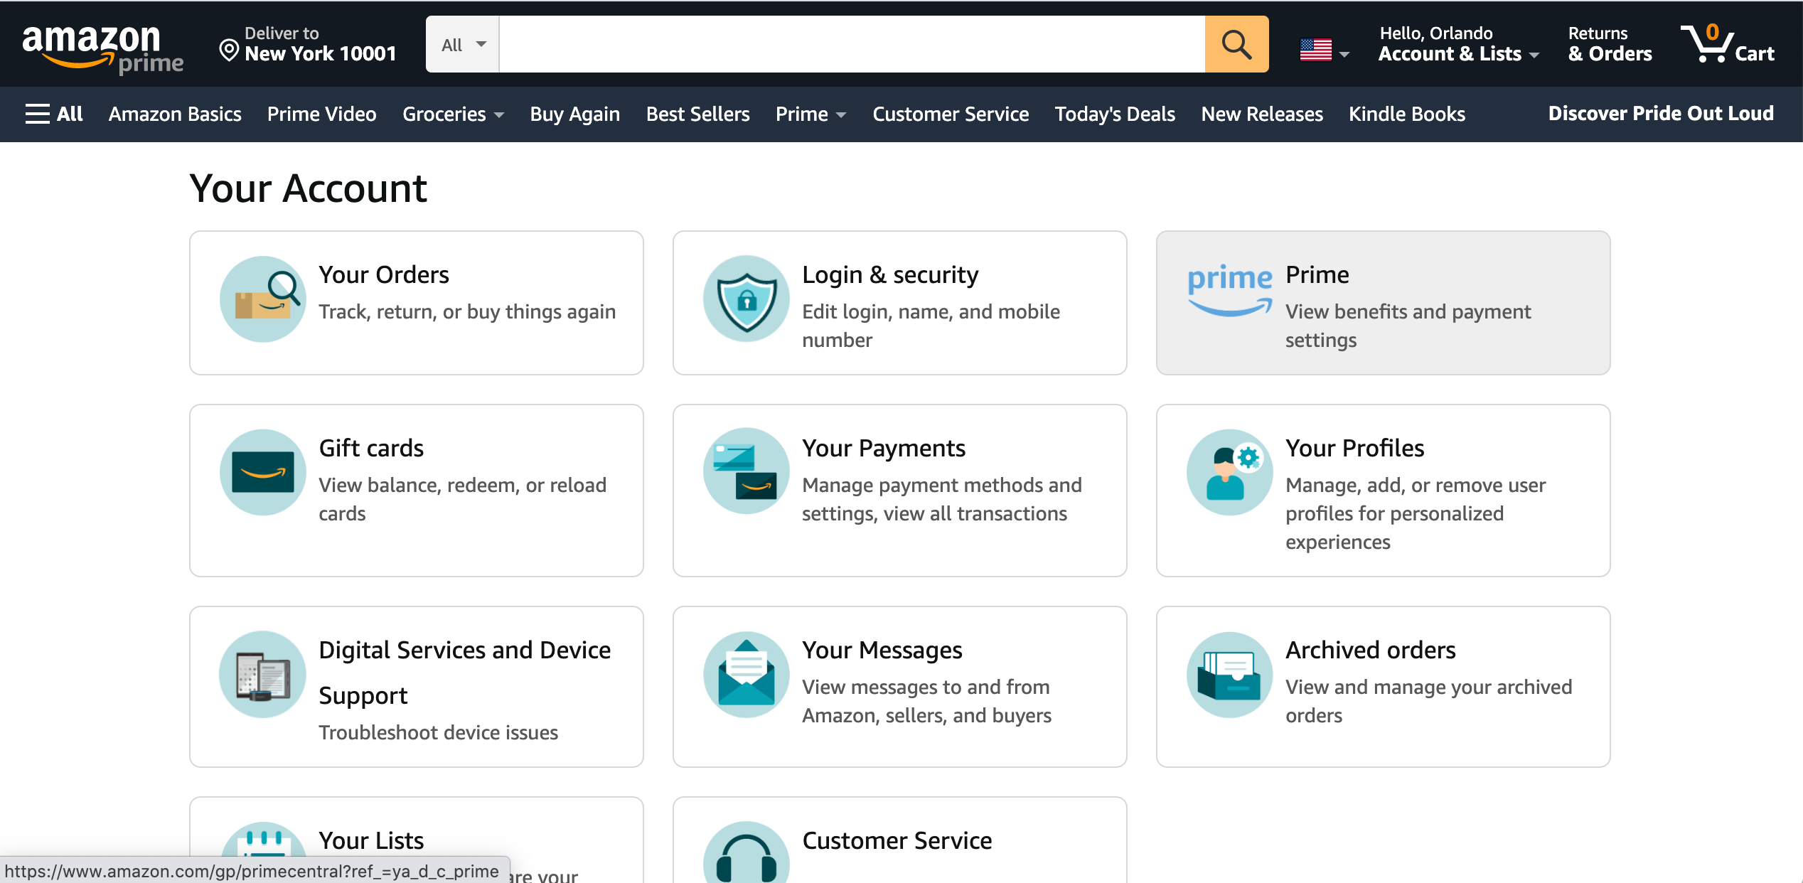
Task: Click 'Troubleshoot device issues' text
Action: click(x=439, y=732)
